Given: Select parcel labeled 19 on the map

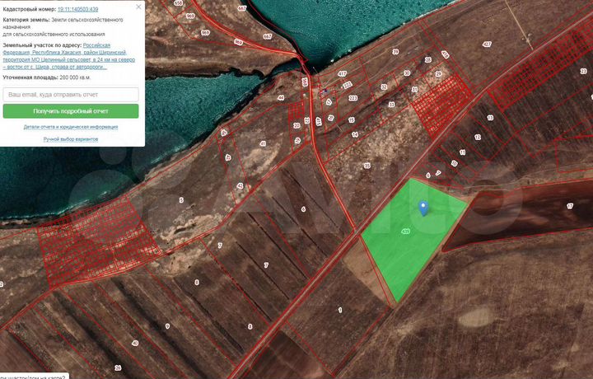Looking at the screenshot, I should coord(297,140).
